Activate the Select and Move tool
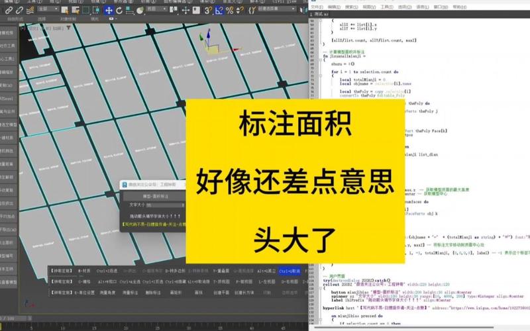Viewport: 530px width, 331px height. tap(109, 11)
